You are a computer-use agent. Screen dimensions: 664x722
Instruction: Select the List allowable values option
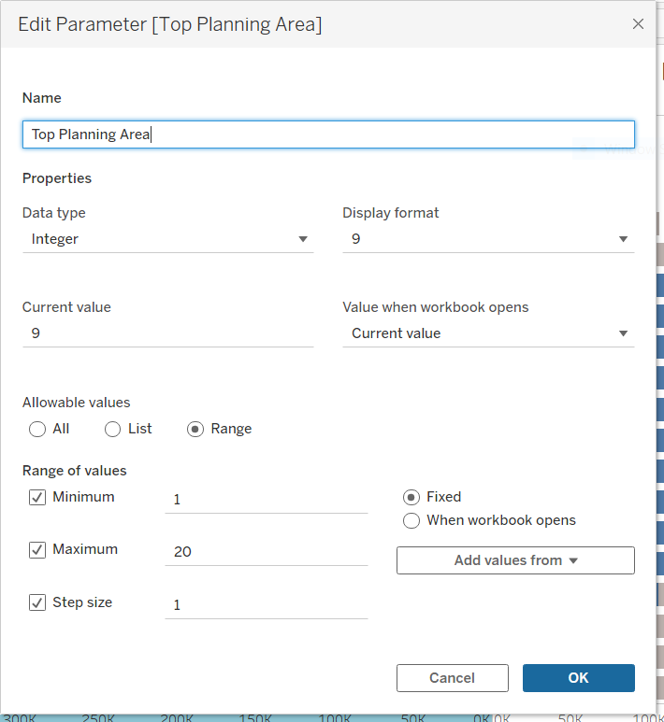112,430
